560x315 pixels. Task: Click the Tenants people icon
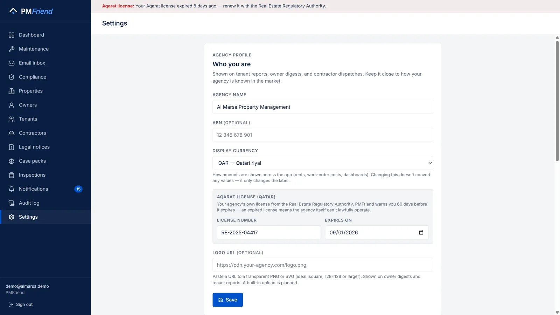12,119
